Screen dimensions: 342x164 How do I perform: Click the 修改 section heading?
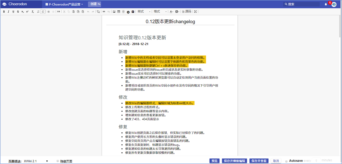pyautogui.click(x=123, y=97)
